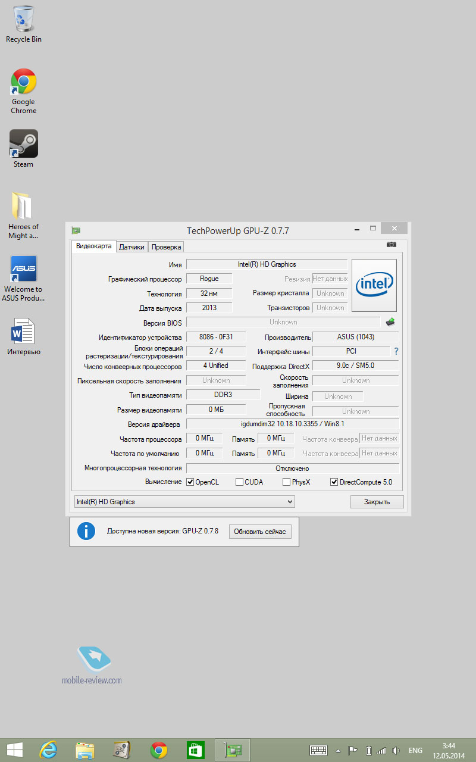
Task: Open Windows Store from the taskbar
Action: pyautogui.click(x=196, y=749)
